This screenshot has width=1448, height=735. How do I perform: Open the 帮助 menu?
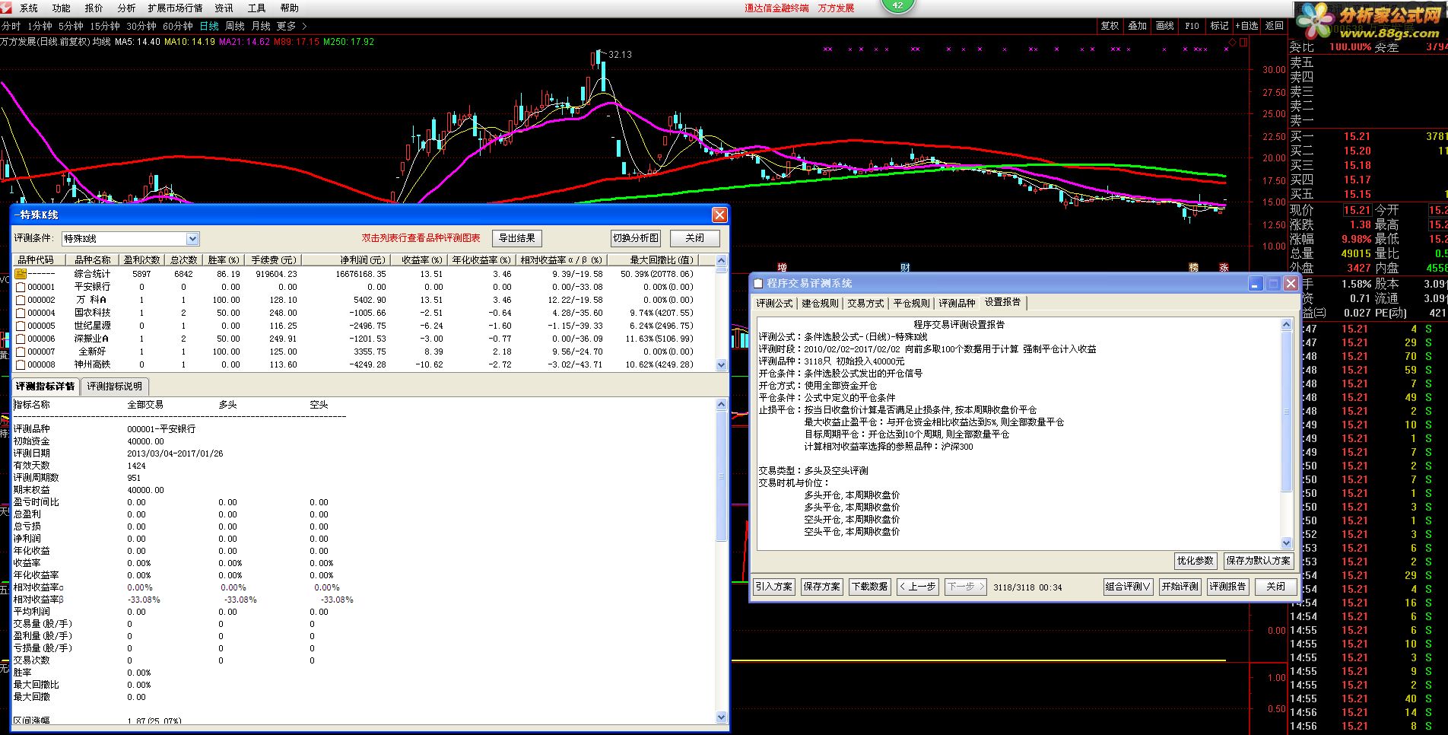(x=290, y=8)
